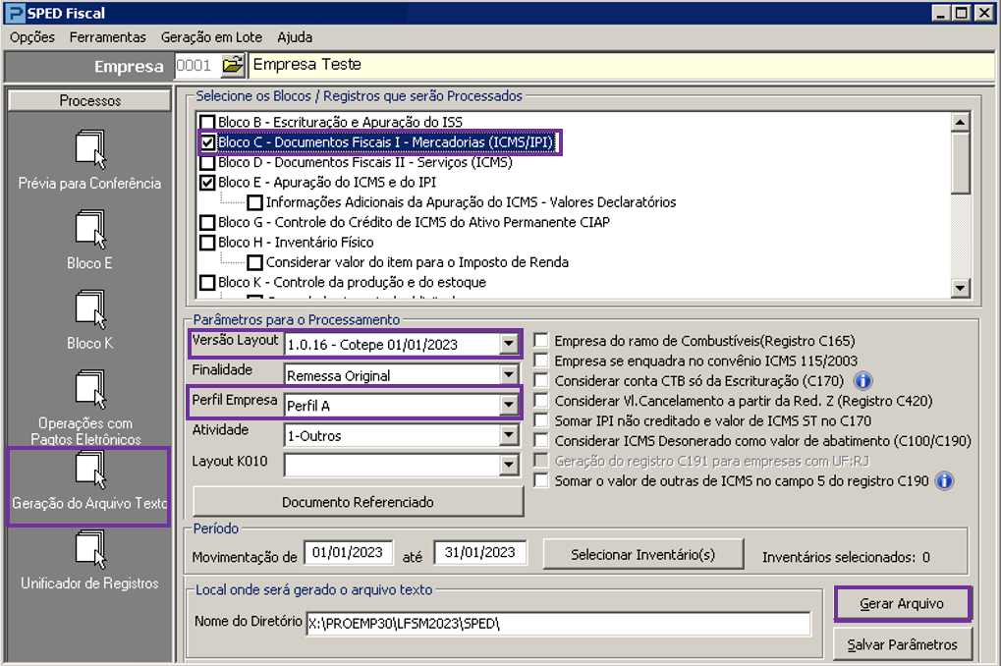Click the Gerar Arquivo button
Viewport: 1001px width, 666px height.
tap(902, 603)
